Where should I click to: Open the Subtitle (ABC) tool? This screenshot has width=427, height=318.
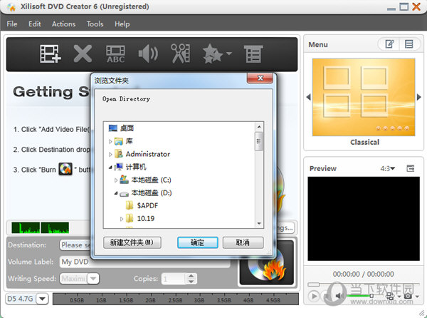pyautogui.click(x=115, y=54)
